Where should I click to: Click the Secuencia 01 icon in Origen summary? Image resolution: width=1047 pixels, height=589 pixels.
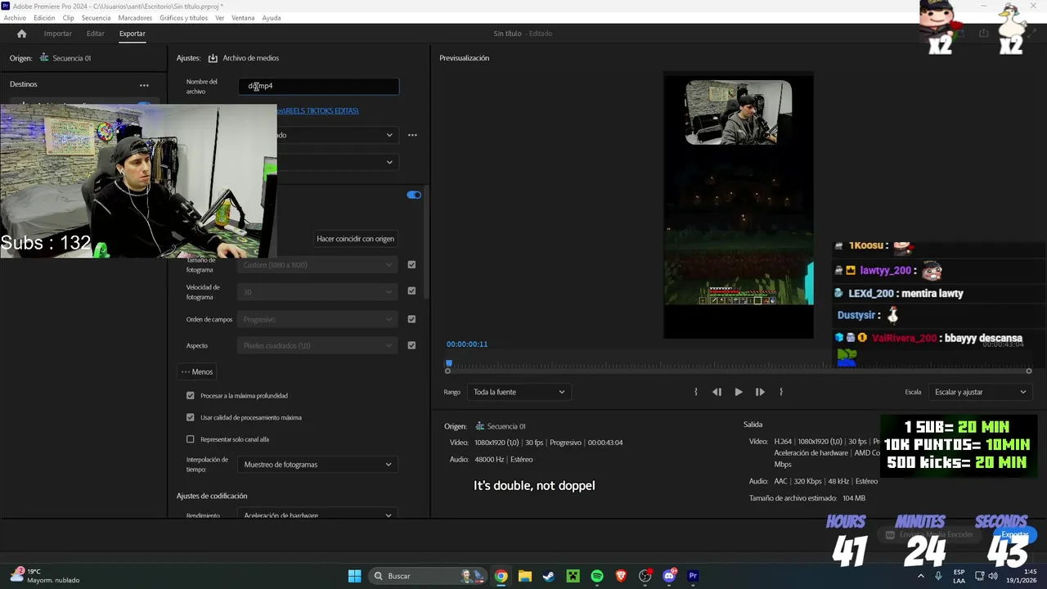[480, 426]
